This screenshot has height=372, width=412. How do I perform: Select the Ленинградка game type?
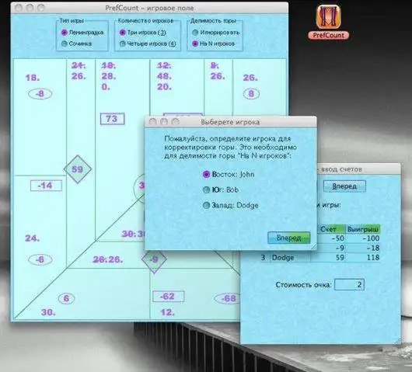click(x=82, y=33)
